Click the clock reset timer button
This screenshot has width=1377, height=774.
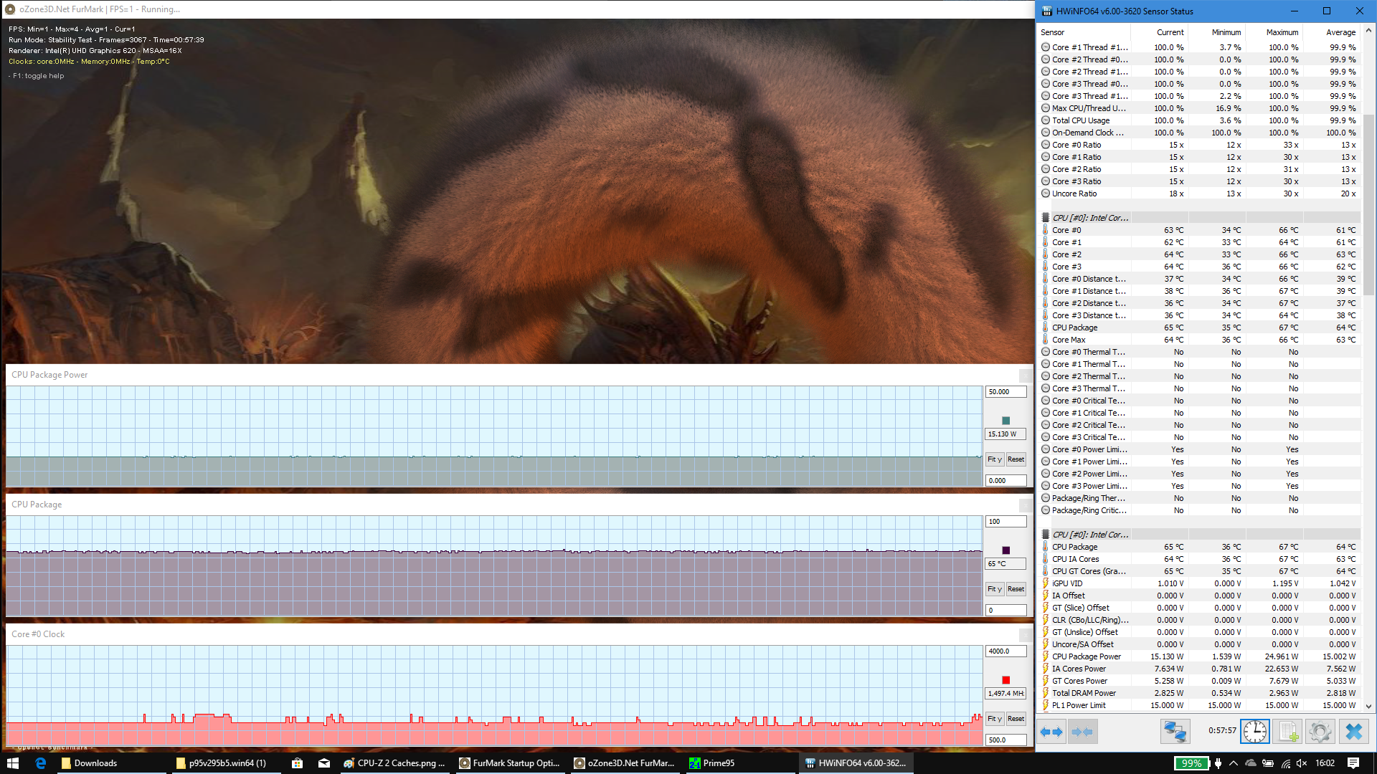(1255, 732)
